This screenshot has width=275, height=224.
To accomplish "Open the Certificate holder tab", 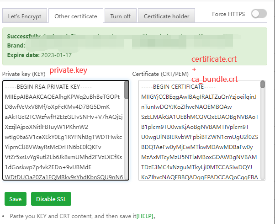I will click(x=166, y=16).
